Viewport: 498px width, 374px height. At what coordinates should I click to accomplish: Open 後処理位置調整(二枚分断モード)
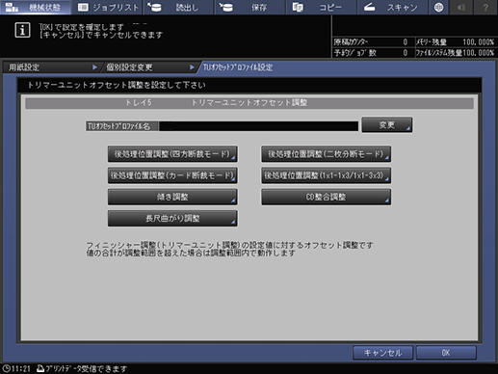pyautogui.click(x=326, y=154)
